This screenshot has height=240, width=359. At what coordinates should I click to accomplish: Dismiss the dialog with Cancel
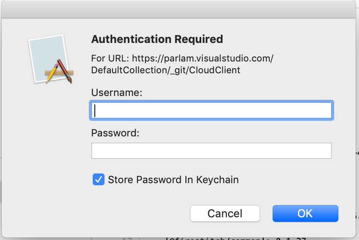coord(225,213)
